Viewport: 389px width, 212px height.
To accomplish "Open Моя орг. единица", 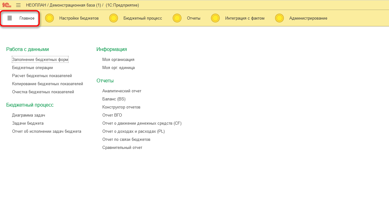I will tap(119, 67).
